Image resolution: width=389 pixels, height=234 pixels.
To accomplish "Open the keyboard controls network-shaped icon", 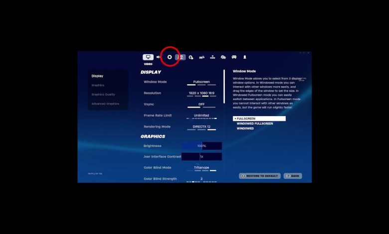I will tap(212, 57).
